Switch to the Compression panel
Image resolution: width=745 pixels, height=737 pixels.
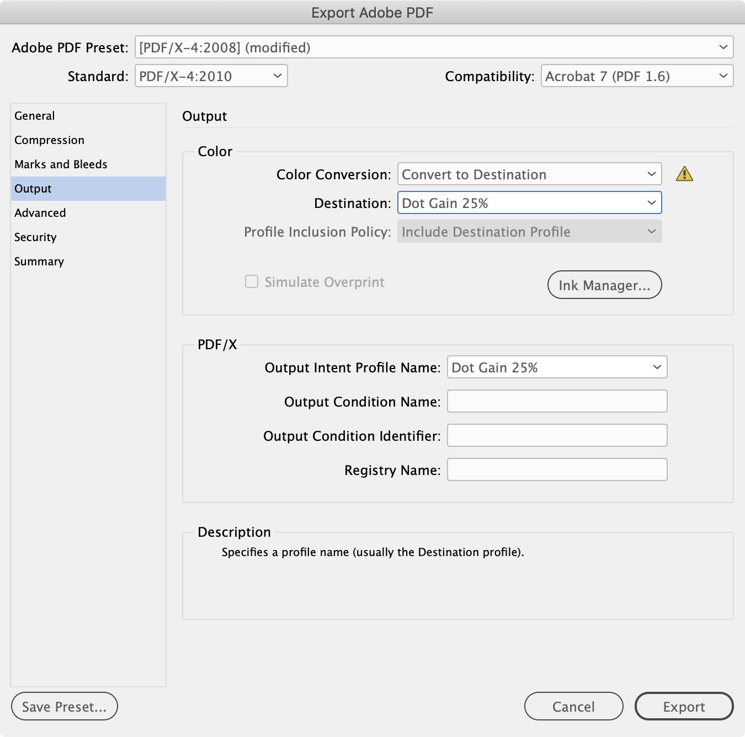(x=49, y=140)
